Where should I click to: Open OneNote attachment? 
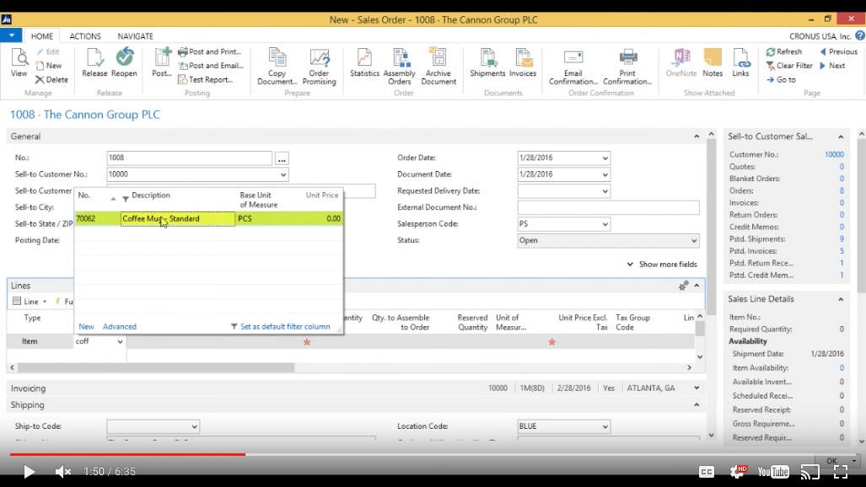[681, 62]
